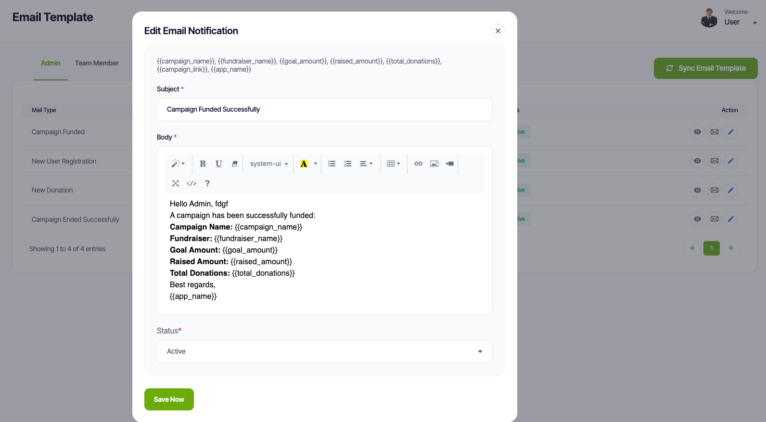The height and width of the screenshot is (422, 766).
Task: Insert an ordered numbered list
Action: 347,164
